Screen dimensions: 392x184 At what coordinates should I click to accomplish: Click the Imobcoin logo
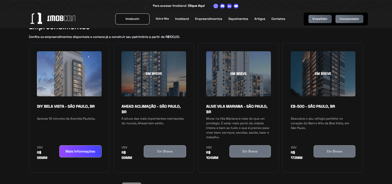(53, 19)
